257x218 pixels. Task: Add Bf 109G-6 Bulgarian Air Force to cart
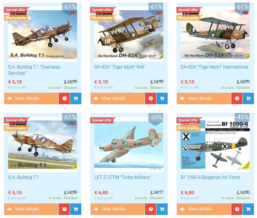[248, 209]
